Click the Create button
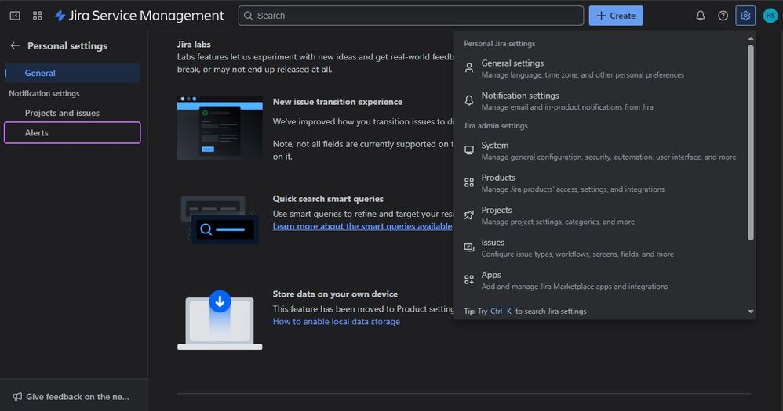 [616, 16]
